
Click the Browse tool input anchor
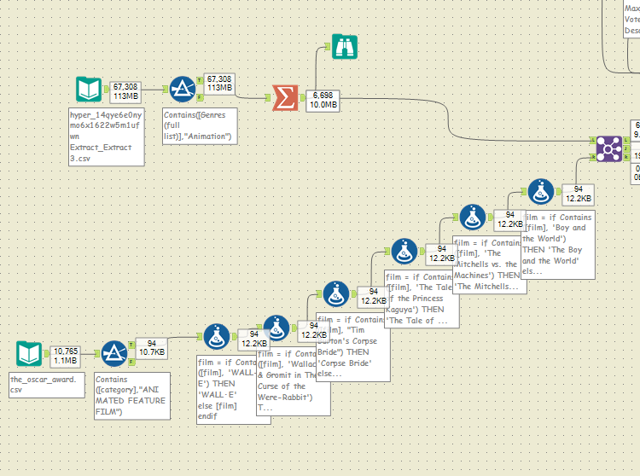click(x=328, y=47)
